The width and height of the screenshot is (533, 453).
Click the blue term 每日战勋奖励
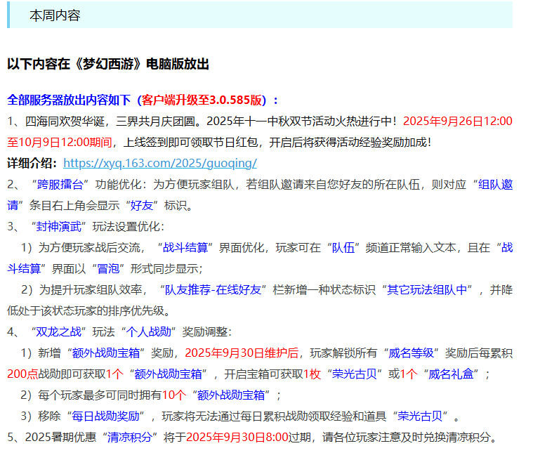point(106,416)
